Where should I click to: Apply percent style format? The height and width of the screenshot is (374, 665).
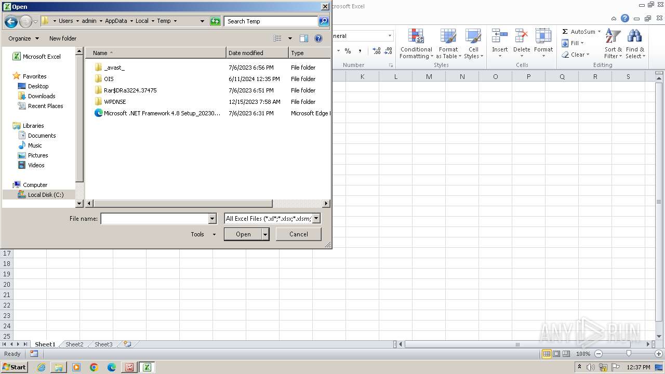coord(348,51)
